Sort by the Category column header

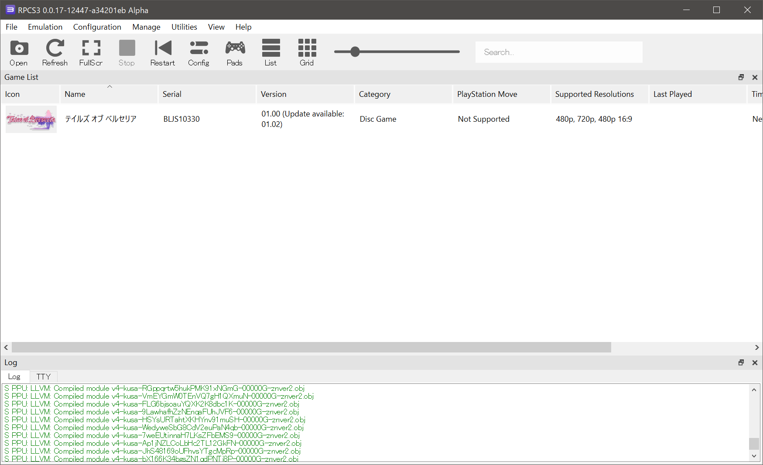pos(404,94)
